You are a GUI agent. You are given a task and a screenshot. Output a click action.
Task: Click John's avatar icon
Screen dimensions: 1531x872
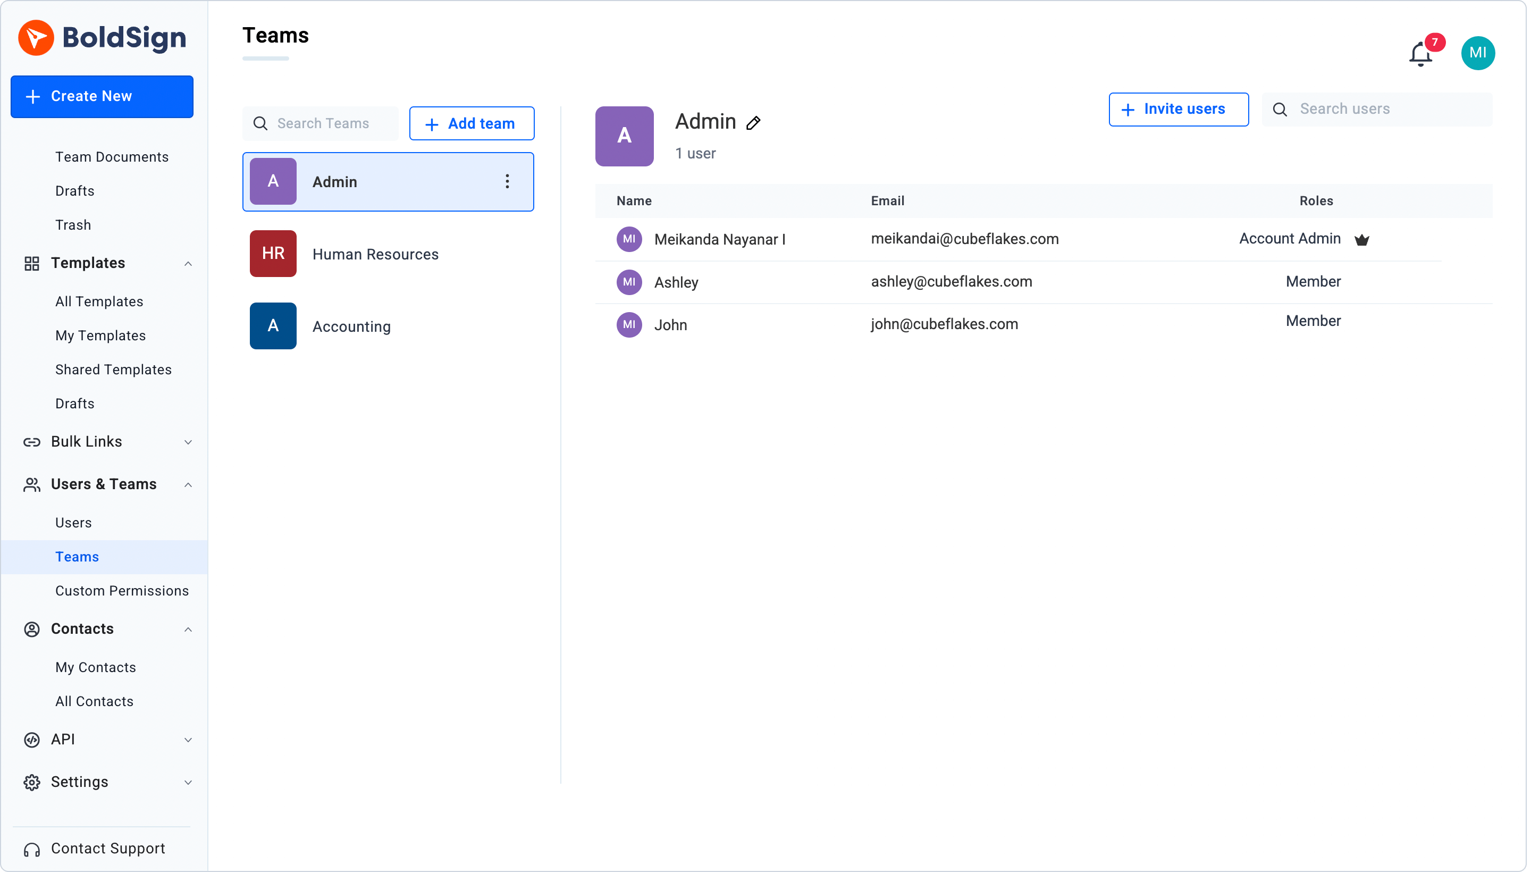pyautogui.click(x=630, y=325)
